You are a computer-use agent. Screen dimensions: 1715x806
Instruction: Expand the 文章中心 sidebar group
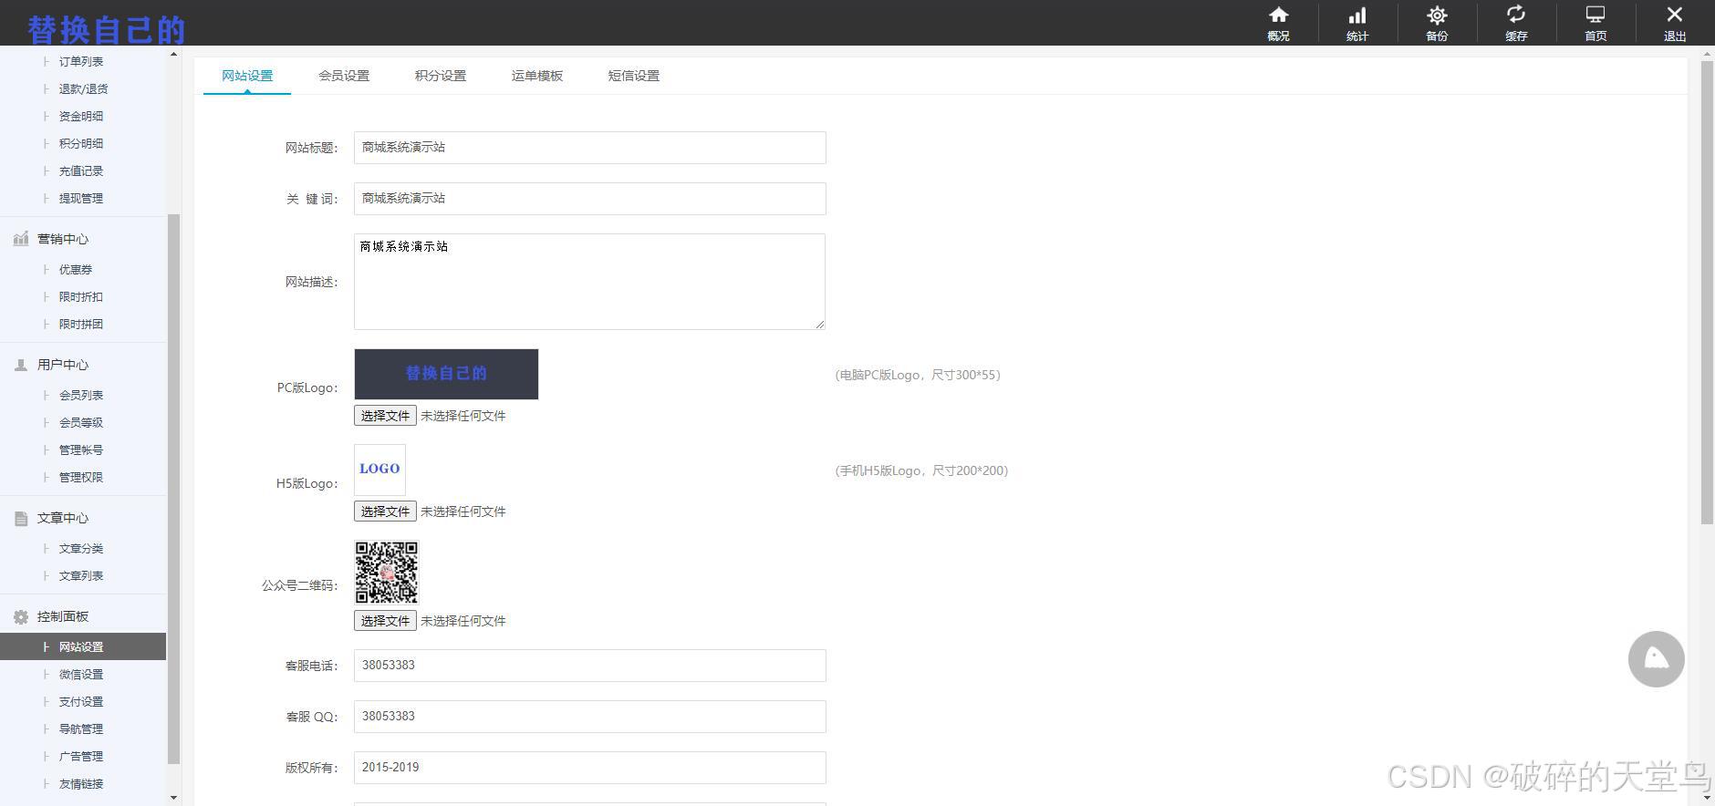(62, 518)
